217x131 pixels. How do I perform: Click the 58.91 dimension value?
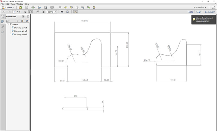pos(63,81)
